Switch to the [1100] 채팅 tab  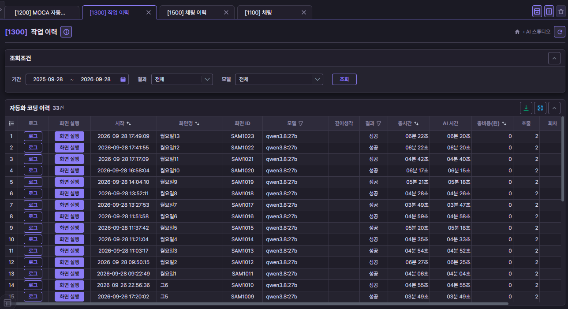pos(275,12)
